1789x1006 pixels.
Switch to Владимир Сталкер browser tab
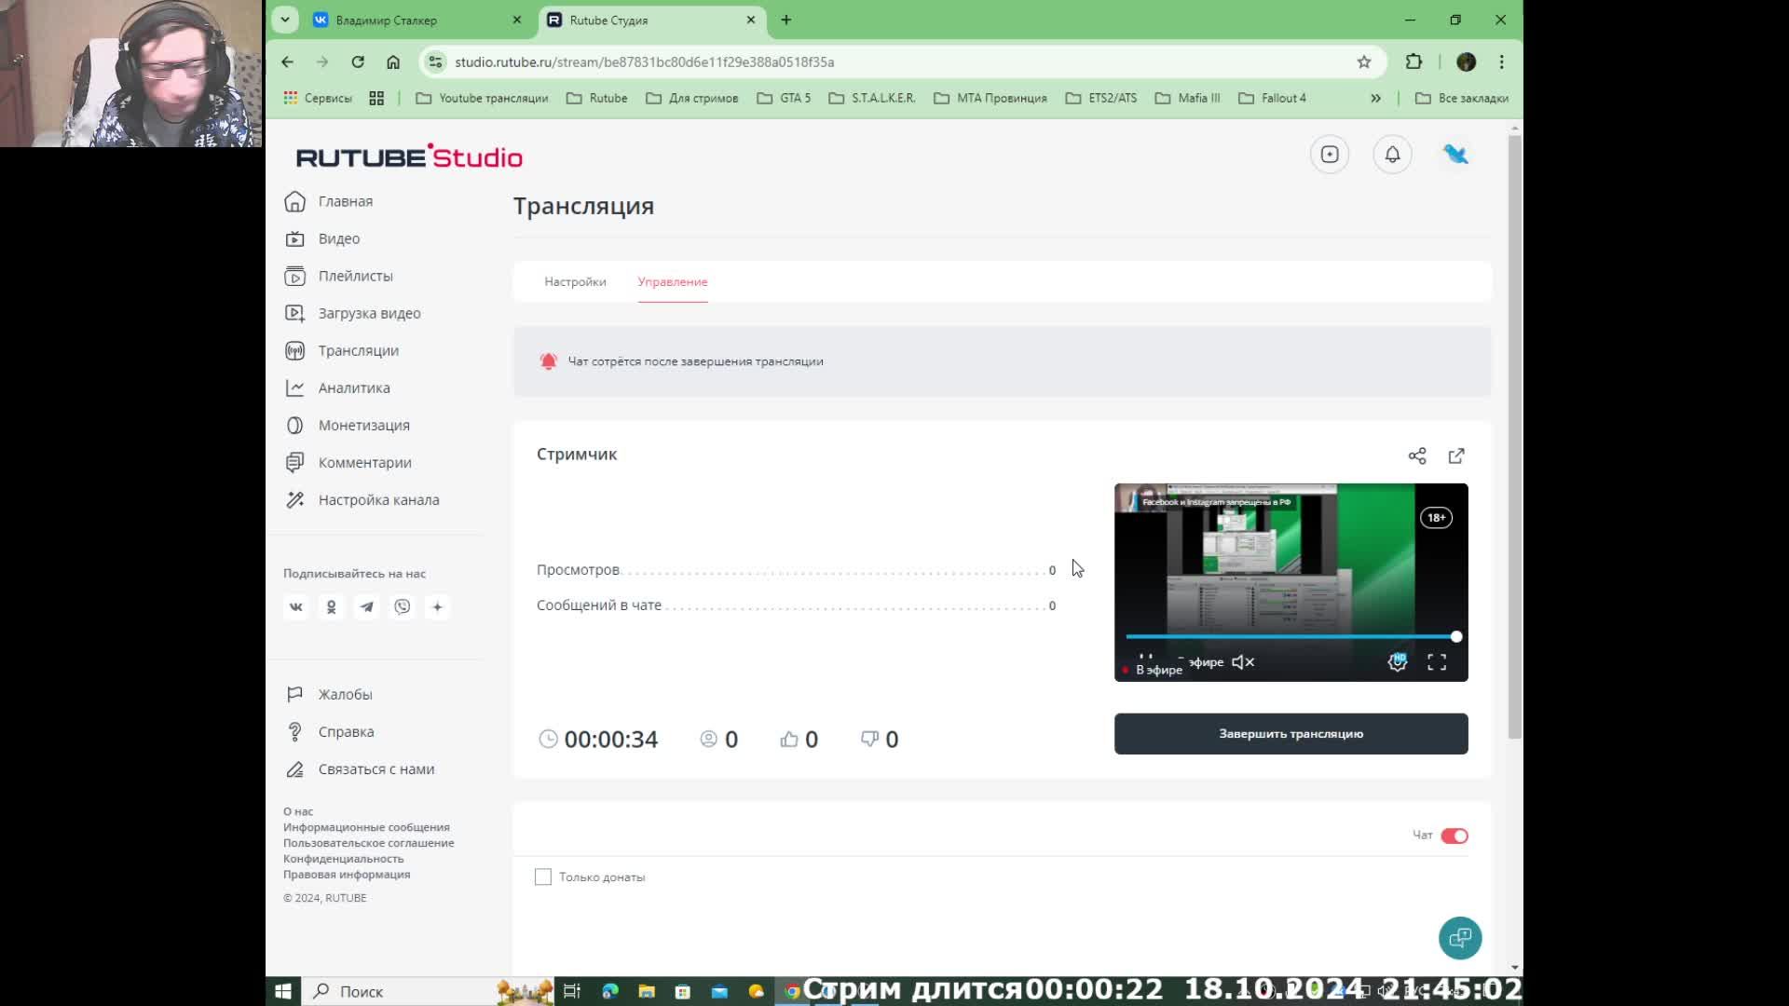tap(419, 20)
